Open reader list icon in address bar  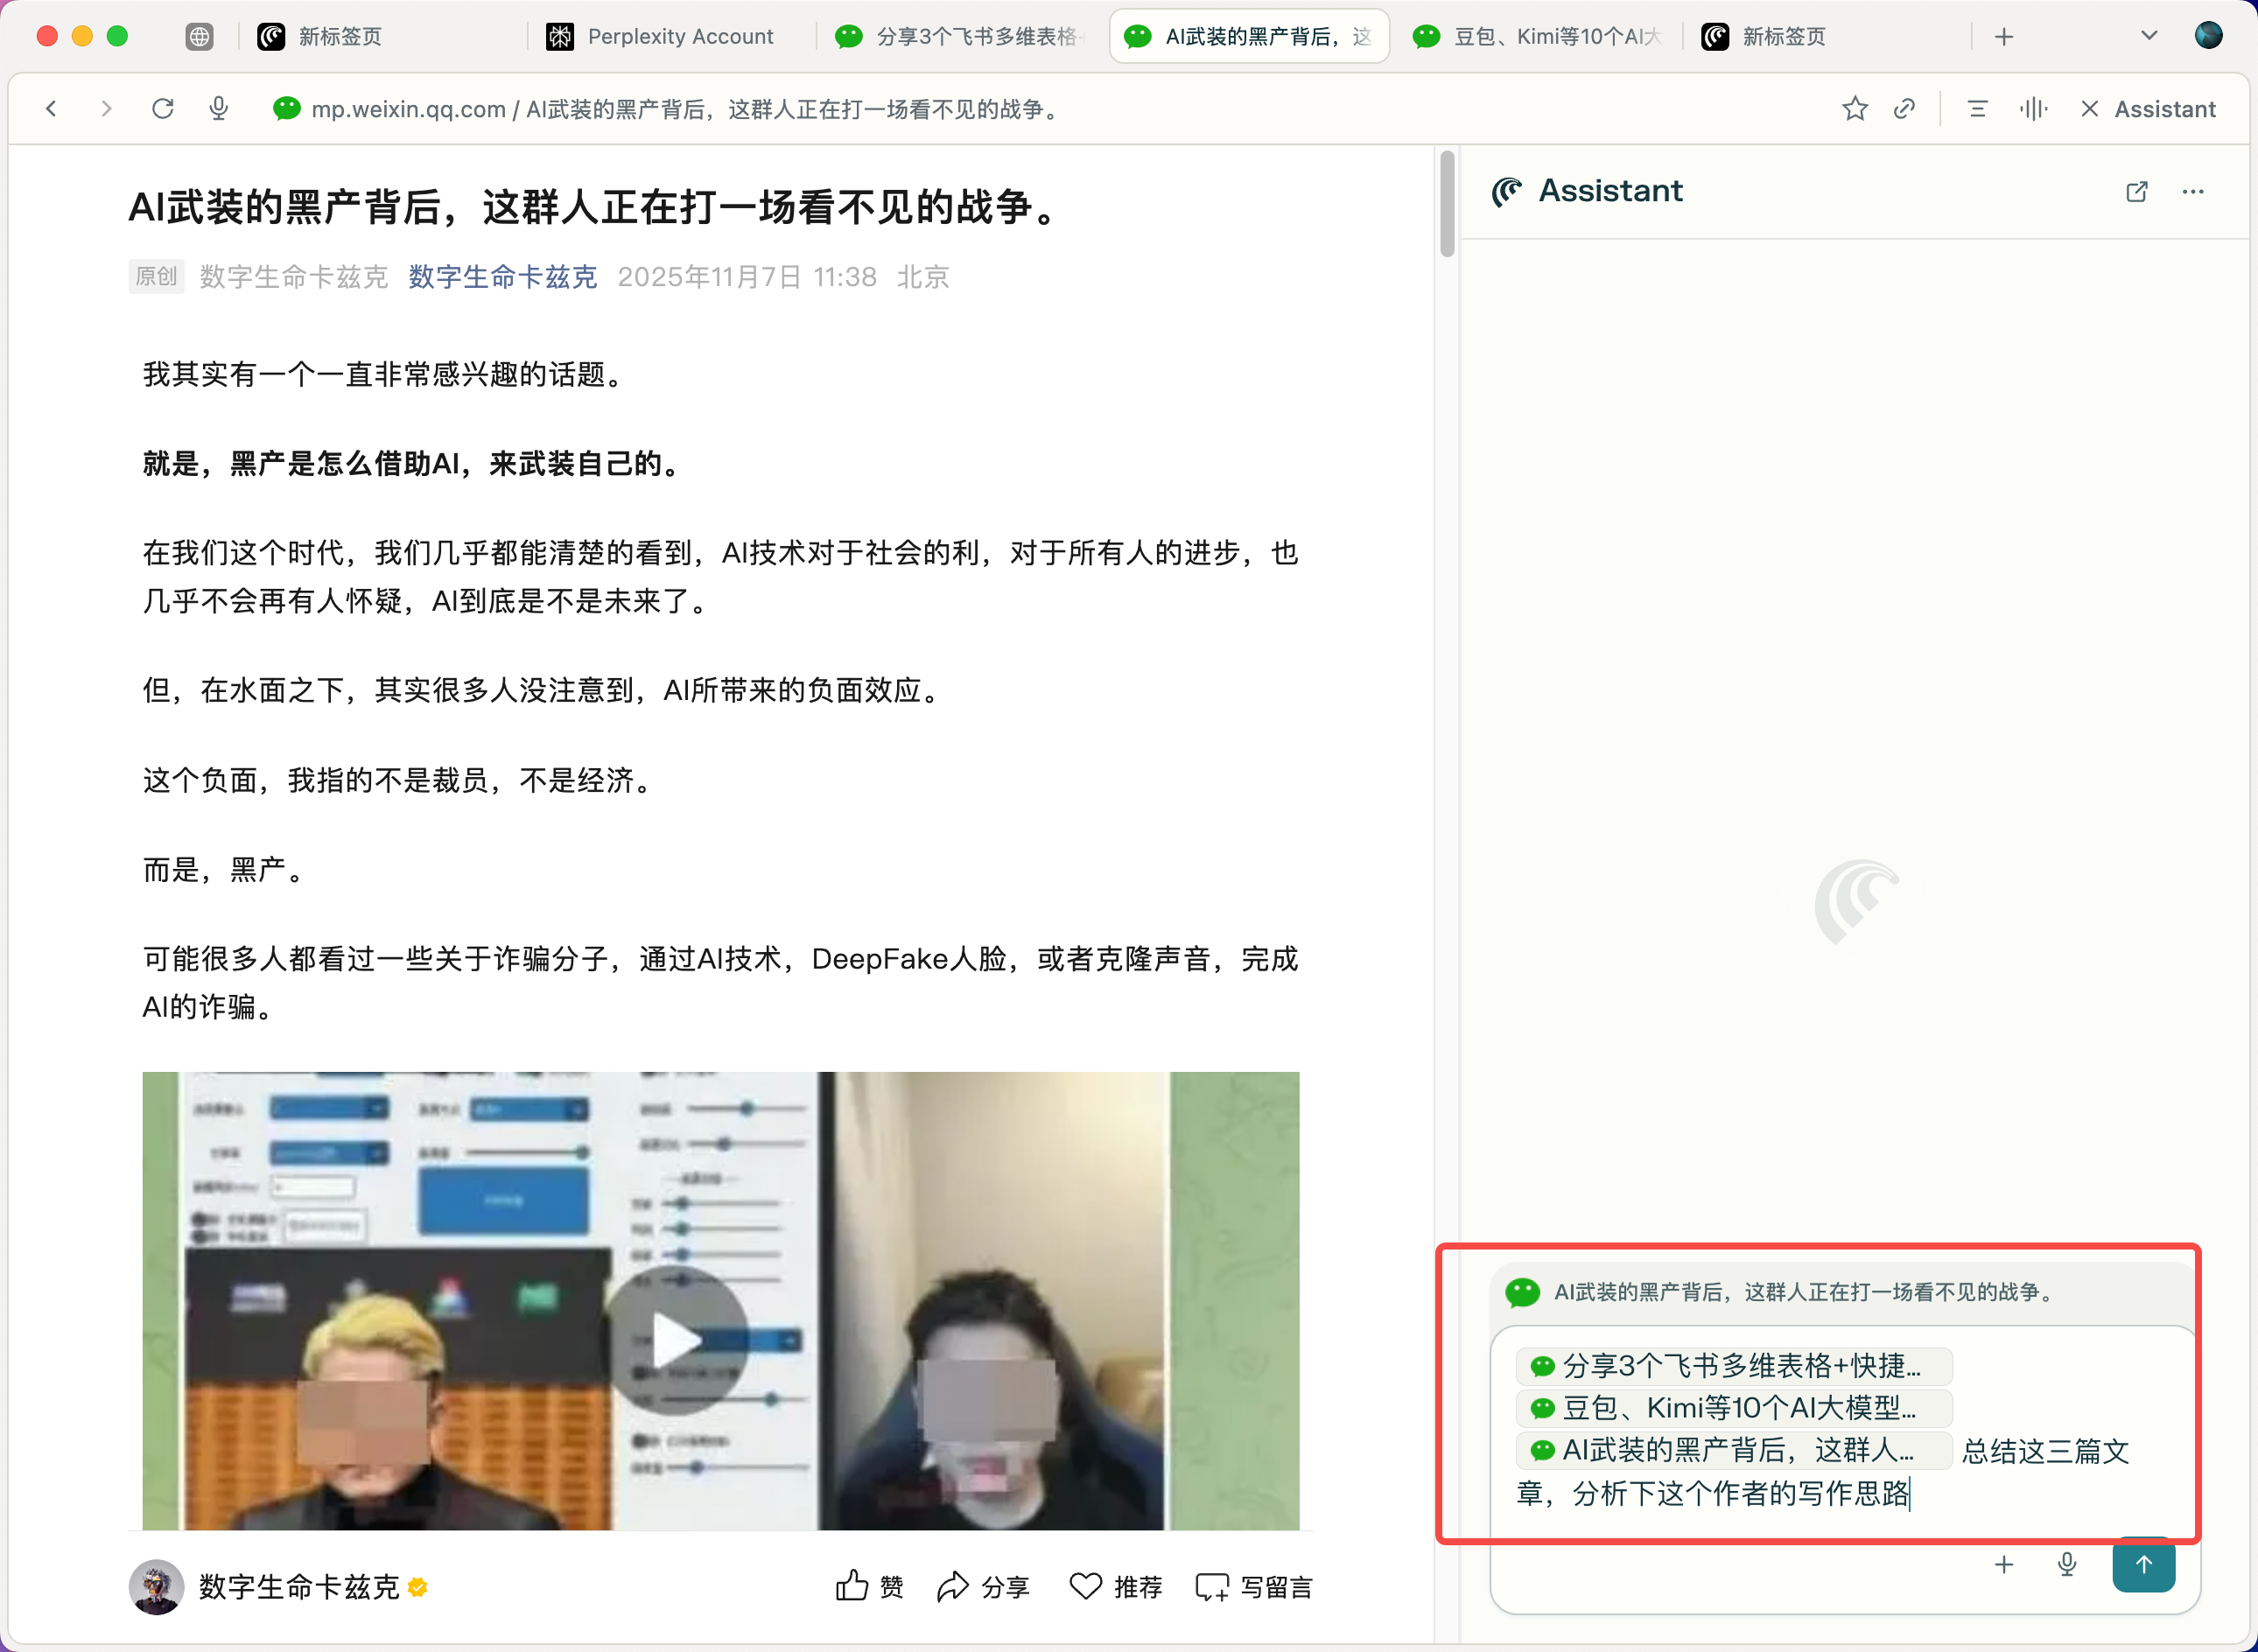1977,108
